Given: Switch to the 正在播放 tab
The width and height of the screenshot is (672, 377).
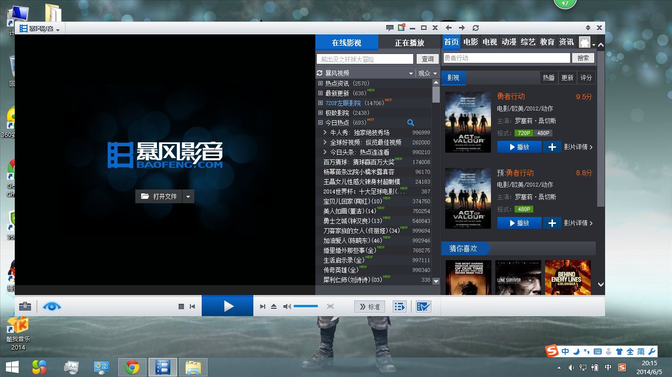Looking at the screenshot, I should (x=409, y=43).
